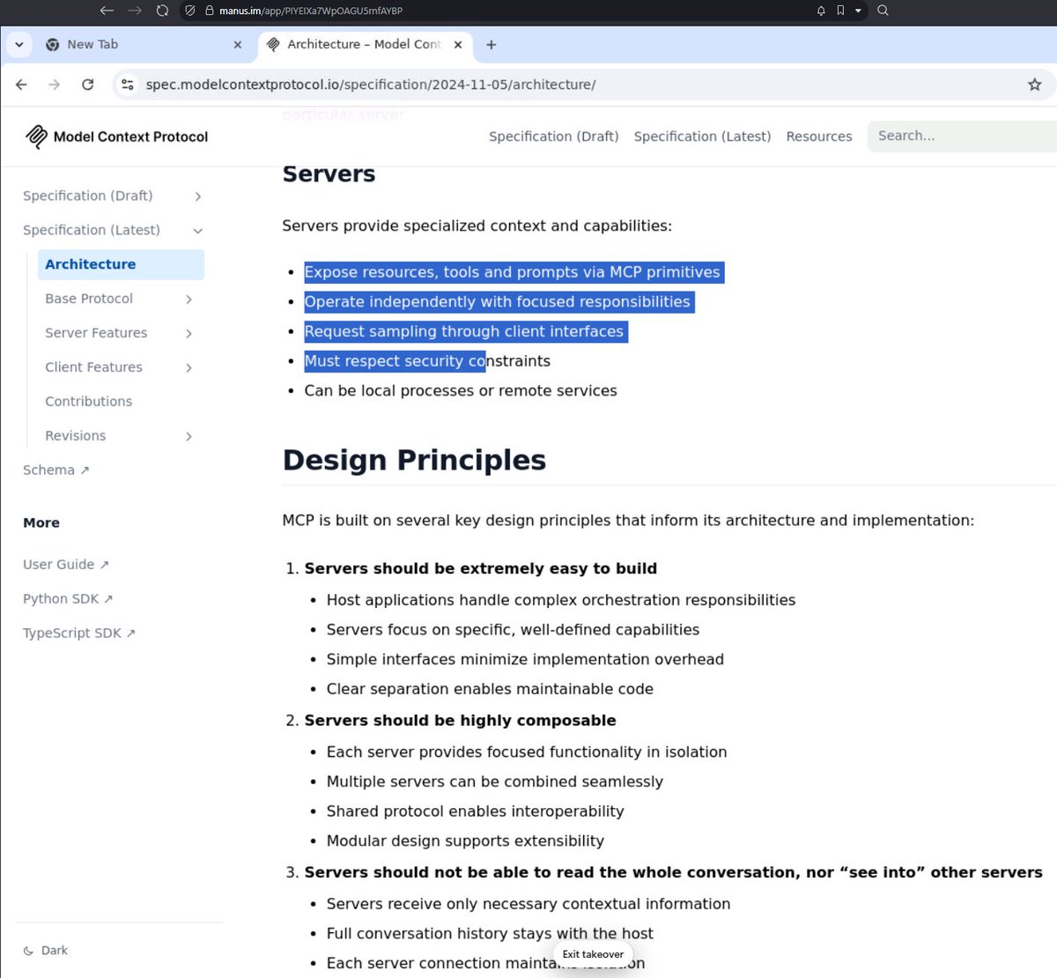Click the manus.im address bar URL
The width and height of the screenshot is (1057, 978).
310,11
